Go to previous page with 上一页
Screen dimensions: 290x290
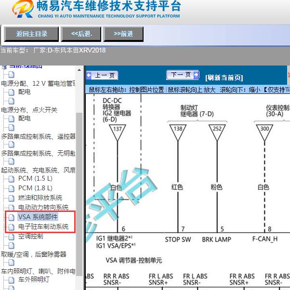click(x=102, y=76)
